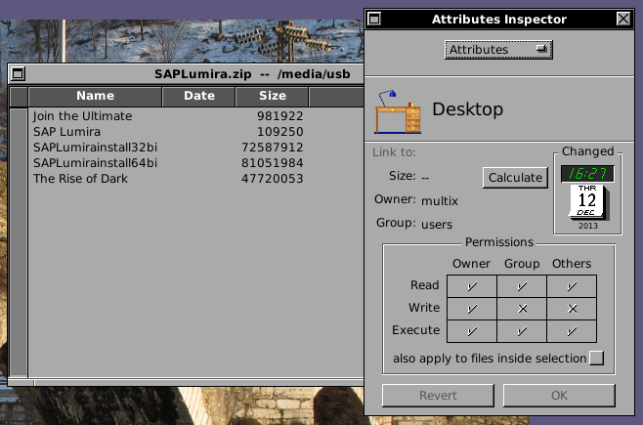Click the size value 81051984

tap(273, 163)
